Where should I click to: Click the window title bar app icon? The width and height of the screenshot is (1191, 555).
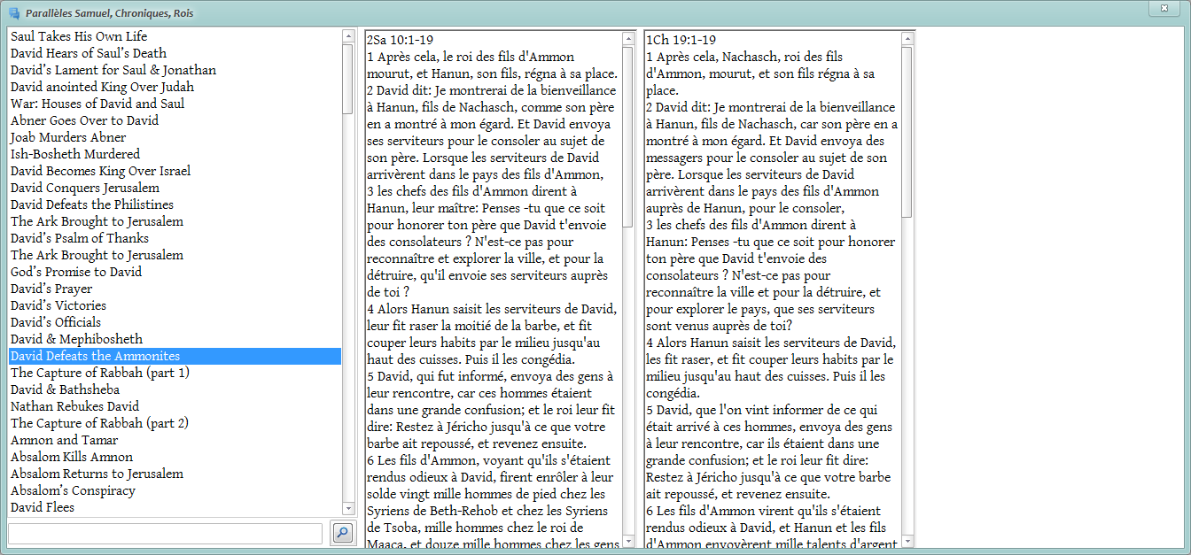(13, 13)
